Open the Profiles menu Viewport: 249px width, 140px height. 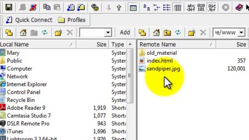tap(72, 20)
